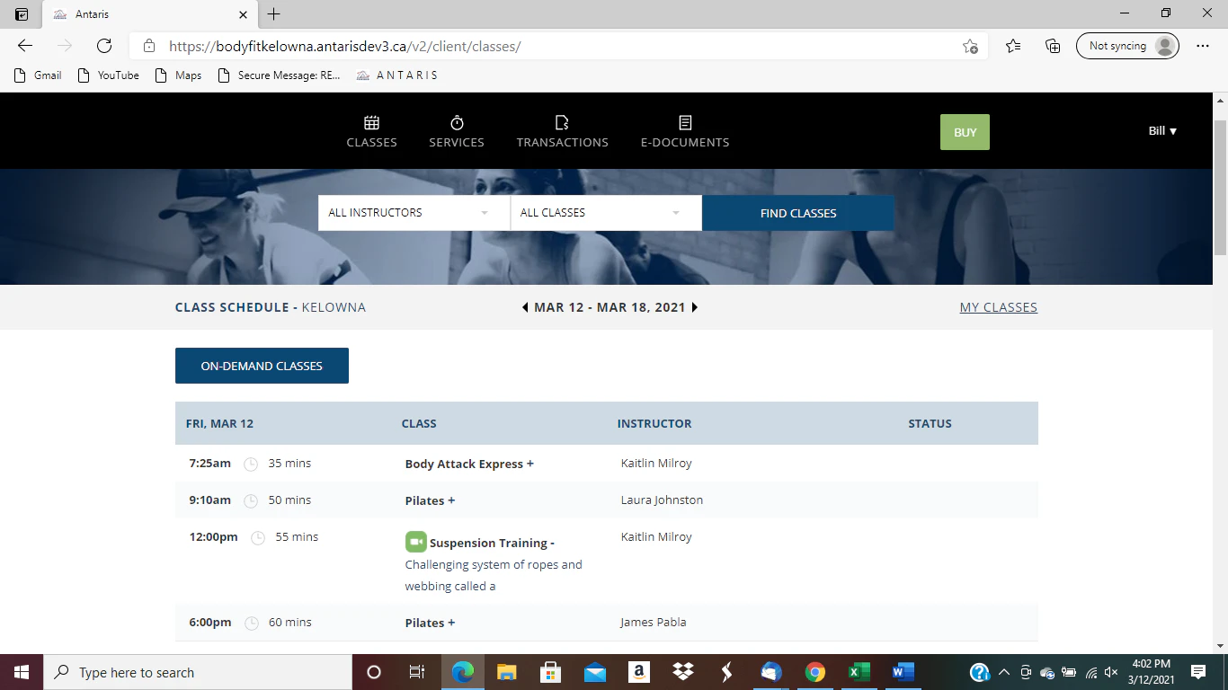Open the ANTARIS bookmark
The image size is (1228, 690).
(397, 75)
